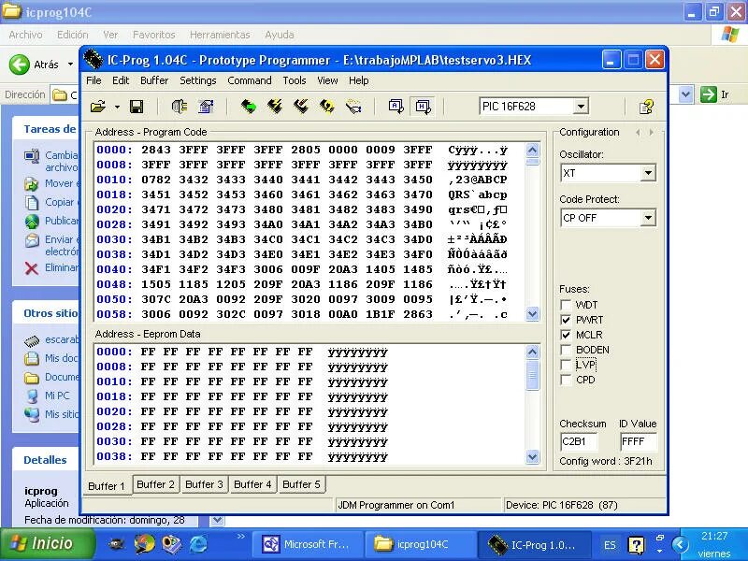Uncheck the PWRT fuse checkbox

pyautogui.click(x=566, y=320)
